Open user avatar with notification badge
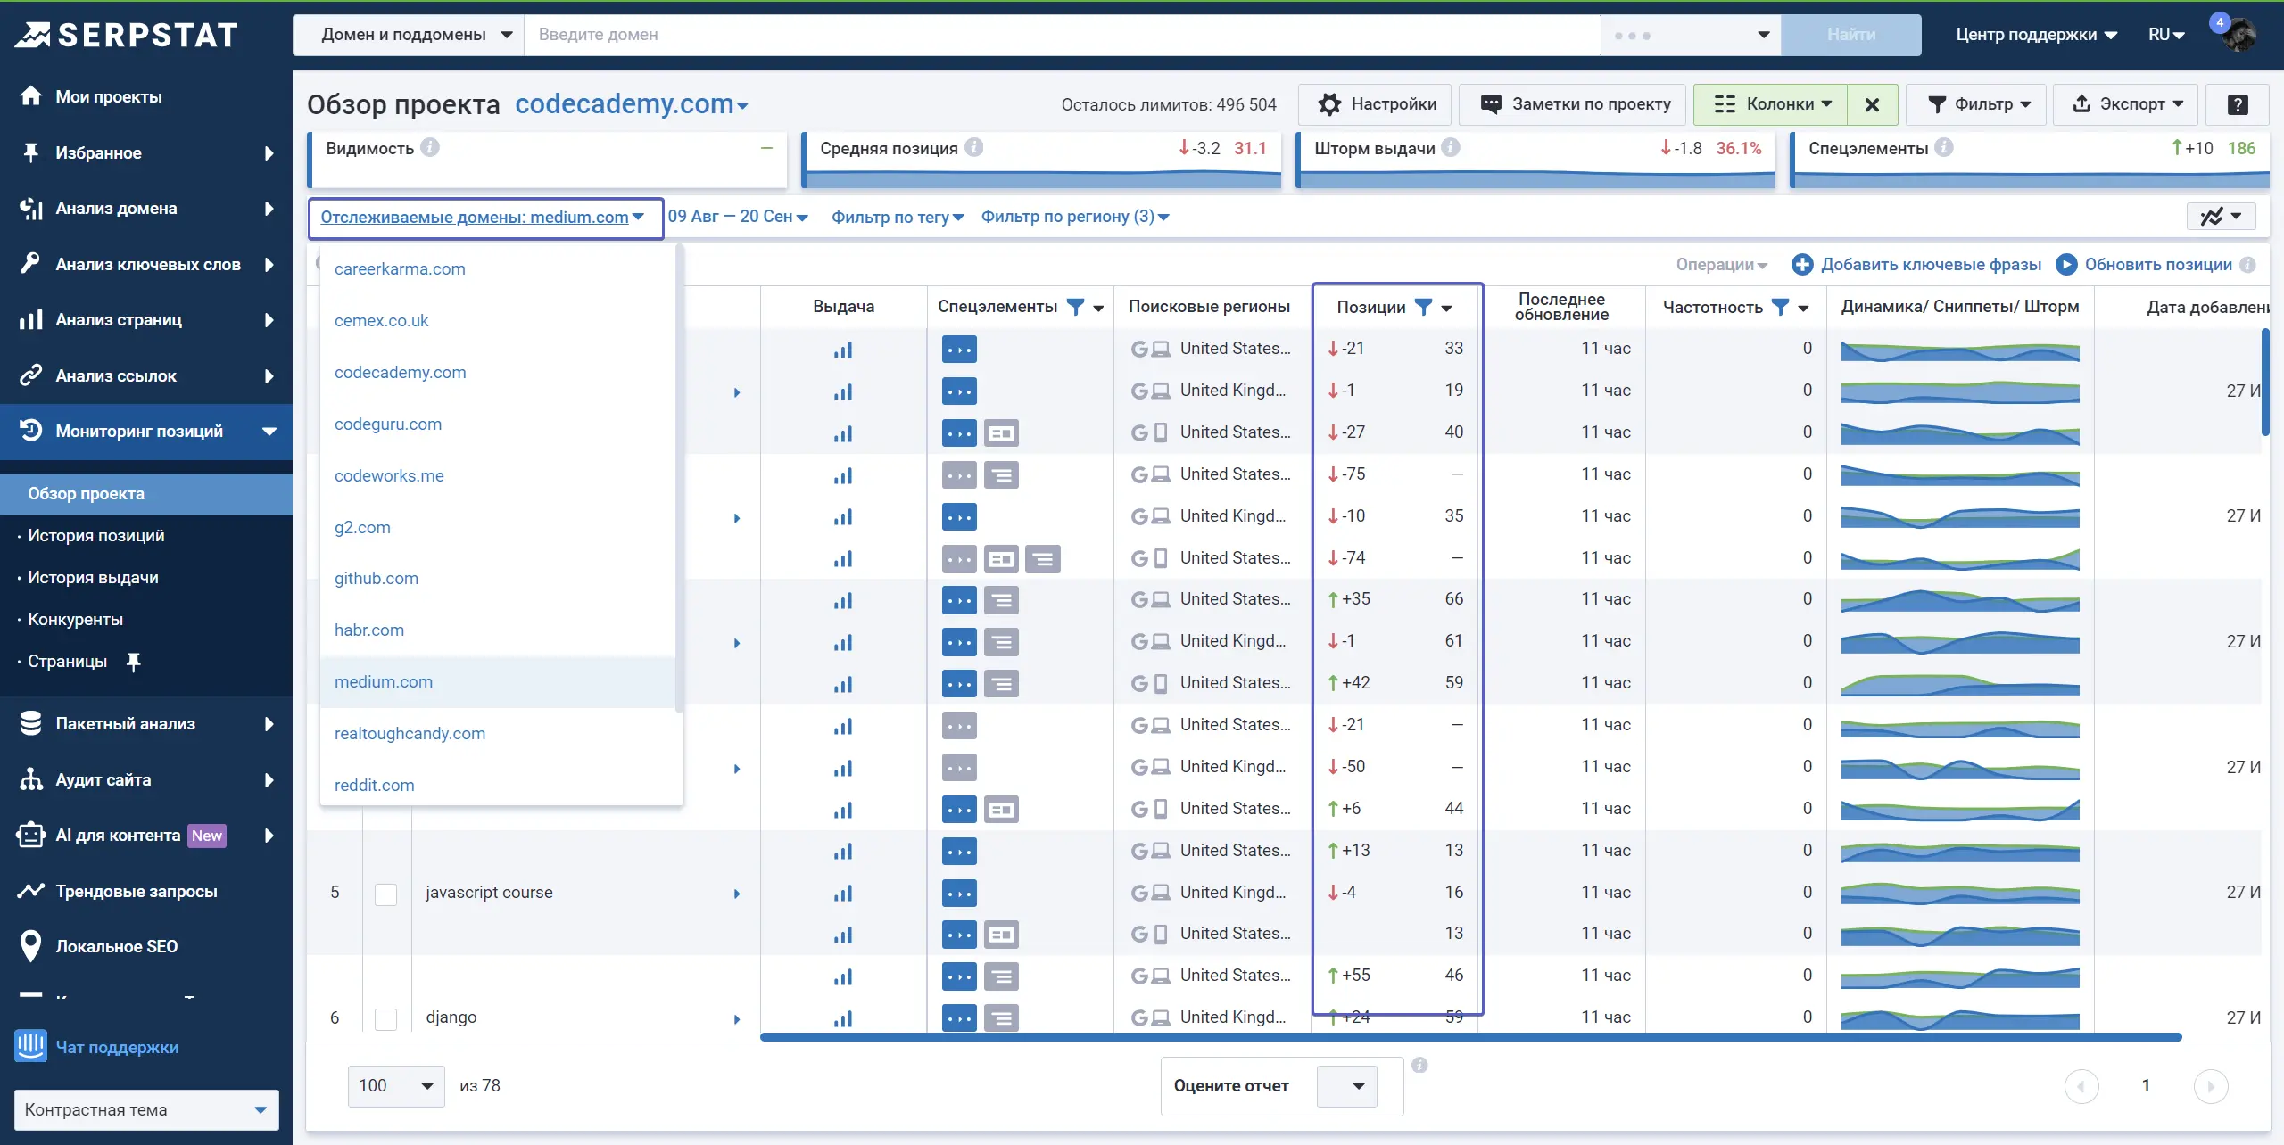 click(2238, 34)
